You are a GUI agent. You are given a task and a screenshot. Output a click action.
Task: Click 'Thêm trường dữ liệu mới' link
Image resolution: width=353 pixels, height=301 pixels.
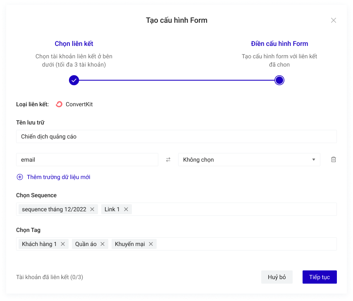(58, 177)
